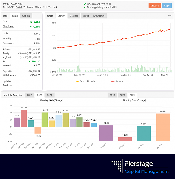Viewport: 175px width, 179px height.
Task: Open the FXCM broker link
Action: [19, 7]
